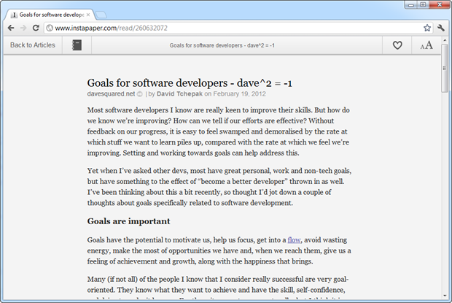Image resolution: width=452 pixels, height=303 pixels.
Task: Open the Chrome wrench settings menu
Action: [x=441, y=28]
